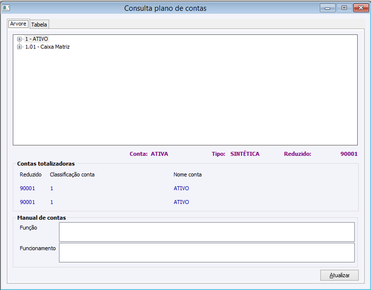Click the Classificação conta column header
The image size is (371, 290).
72,174
